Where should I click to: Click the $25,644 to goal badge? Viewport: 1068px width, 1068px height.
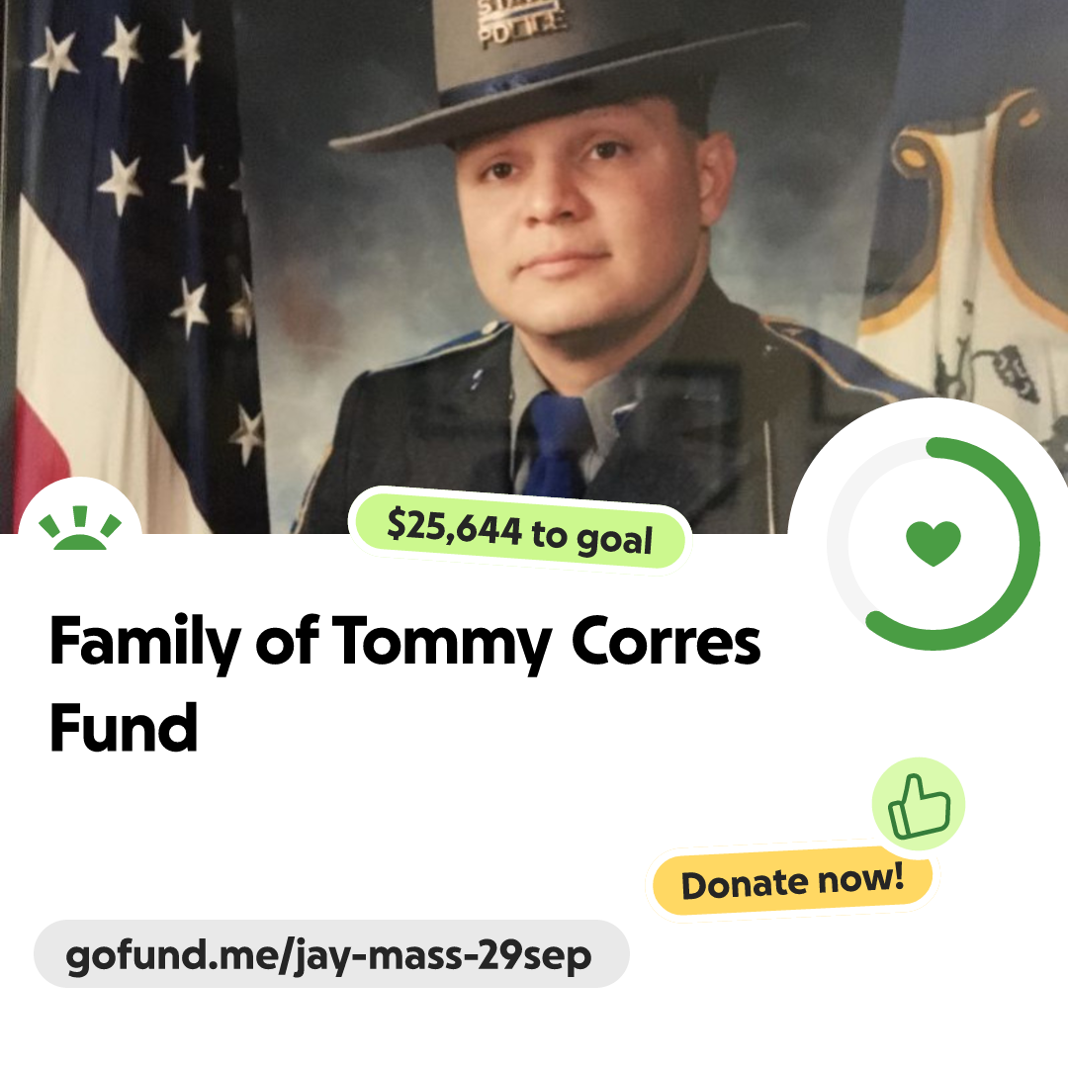520,531
